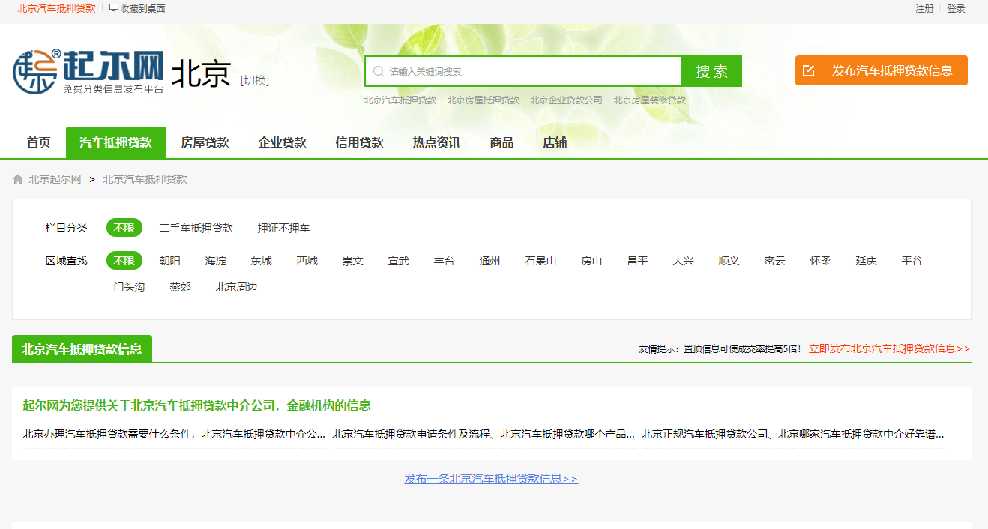The image size is (988, 529).
Task: Filter by 崇文 district
Action: point(353,261)
